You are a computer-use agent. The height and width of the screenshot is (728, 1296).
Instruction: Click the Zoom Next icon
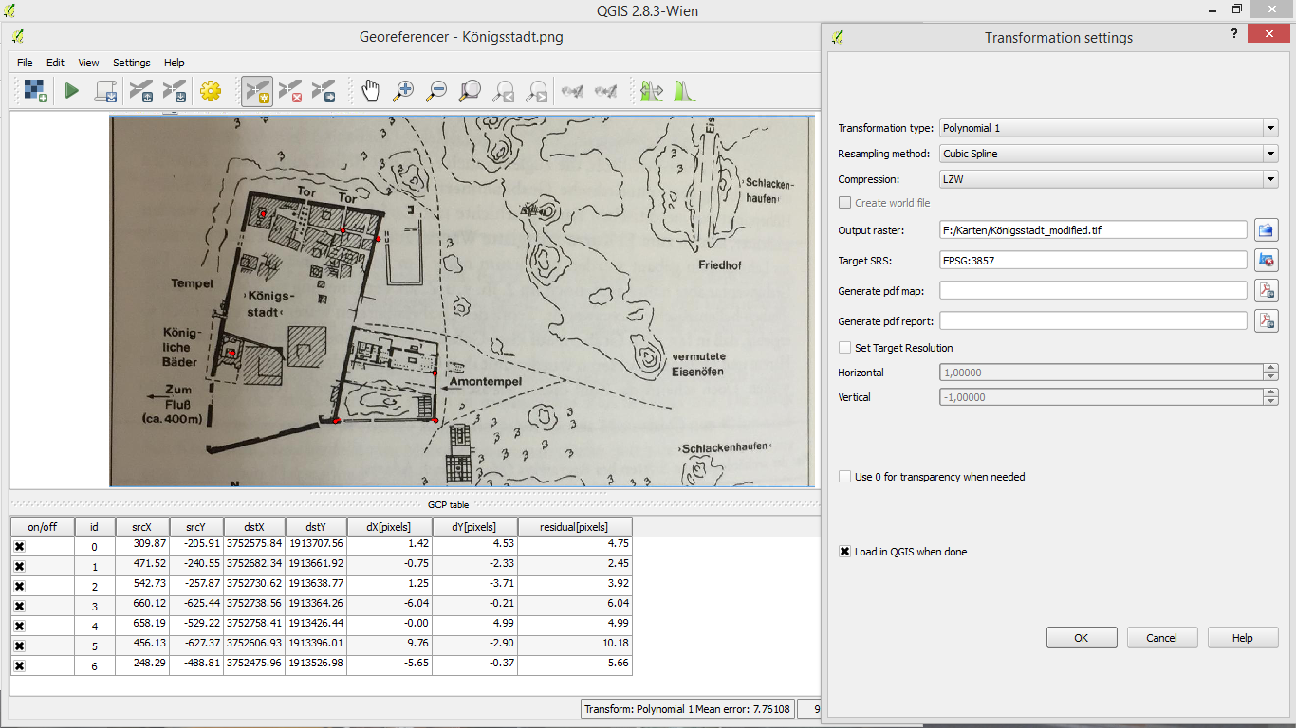(x=536, y=91)
